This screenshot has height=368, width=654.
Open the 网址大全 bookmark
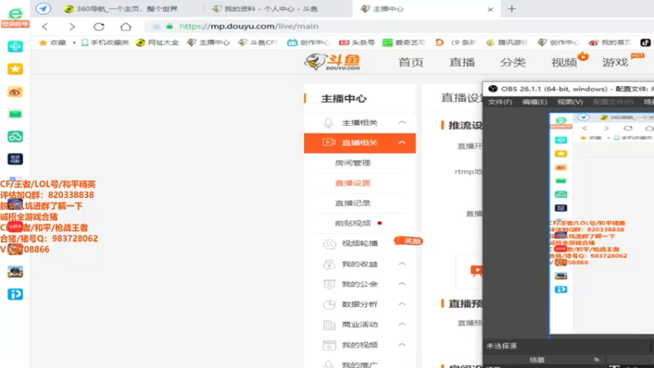coord(158,43)
